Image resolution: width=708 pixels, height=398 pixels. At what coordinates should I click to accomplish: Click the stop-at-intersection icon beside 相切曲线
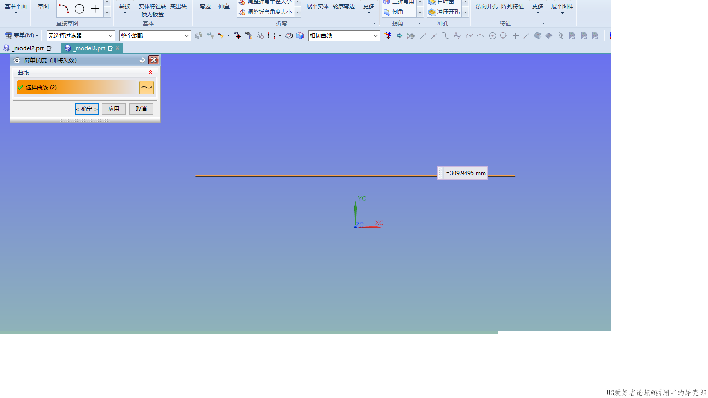[x=388, y=35]
